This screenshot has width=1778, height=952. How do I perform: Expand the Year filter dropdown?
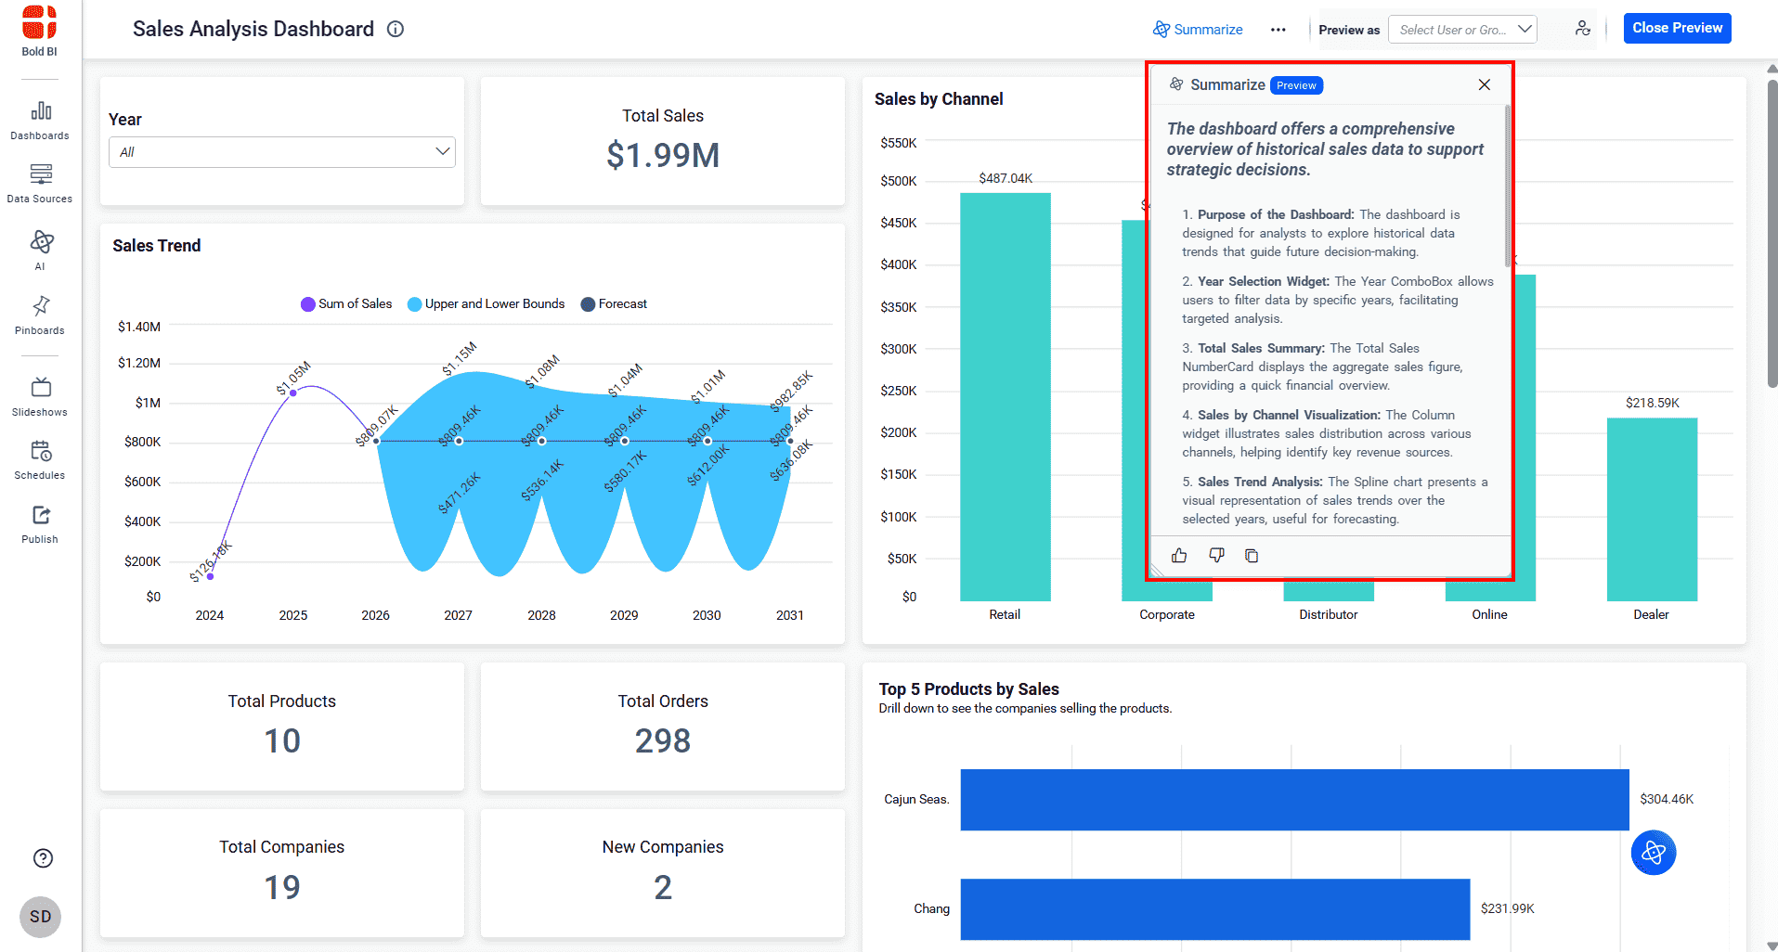coord(282,152)
